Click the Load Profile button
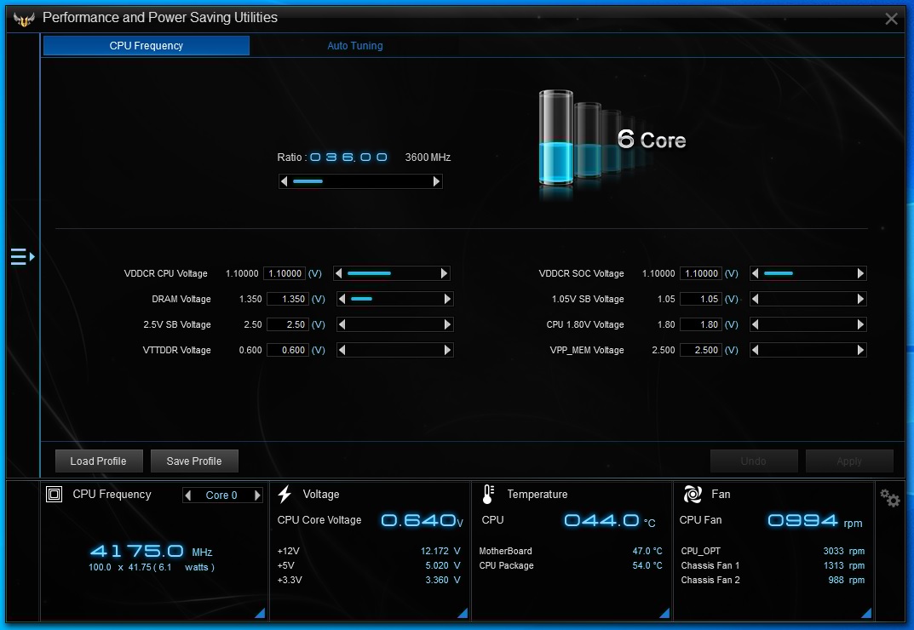This screenshot has height=630, width=914. (98, 461)
